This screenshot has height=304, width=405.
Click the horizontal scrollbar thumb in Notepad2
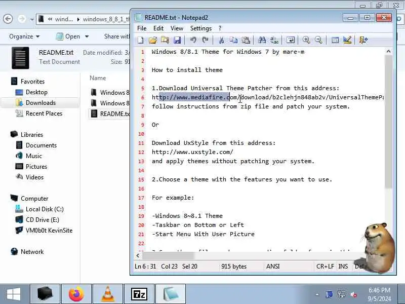168,256
